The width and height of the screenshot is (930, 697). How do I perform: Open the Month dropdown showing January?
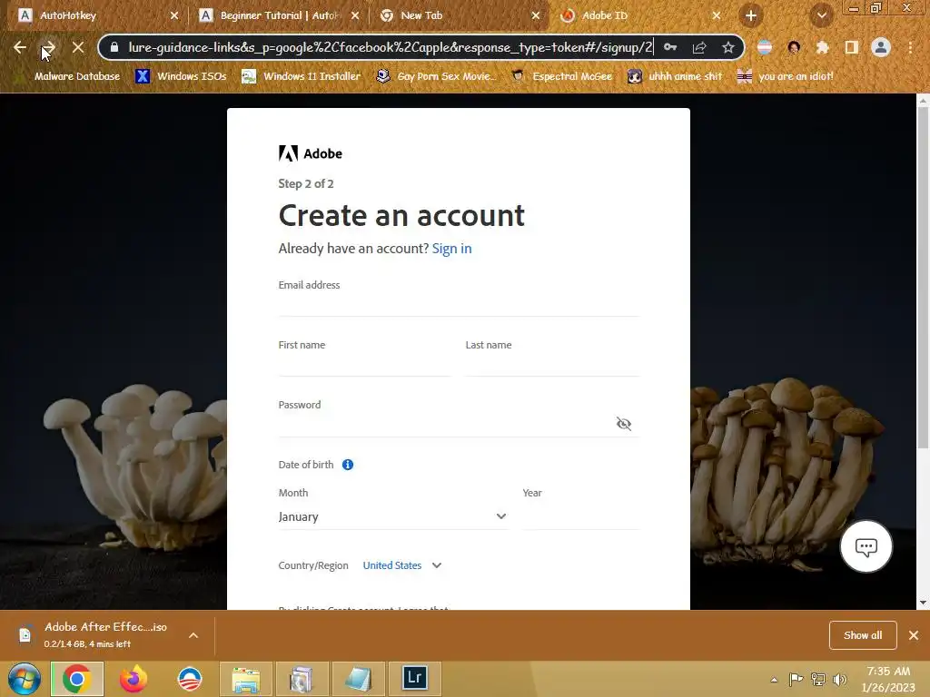click(x=392, y=516)
